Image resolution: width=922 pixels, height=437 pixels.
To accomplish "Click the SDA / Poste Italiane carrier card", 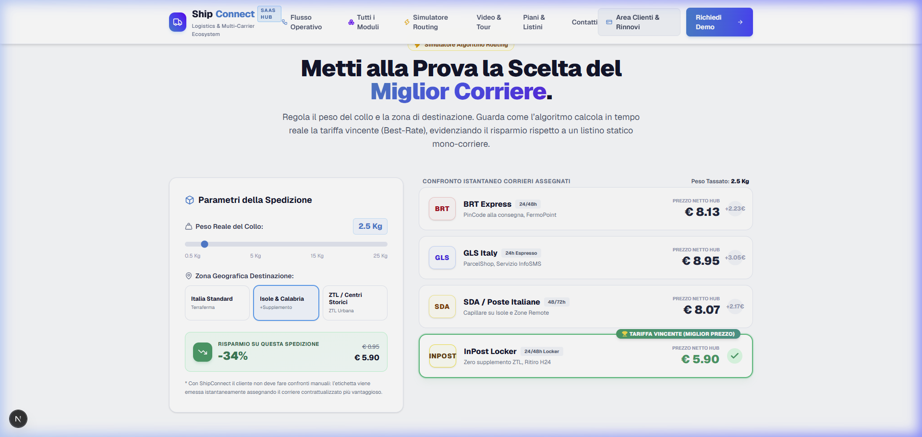I will (x=586, y=307).
